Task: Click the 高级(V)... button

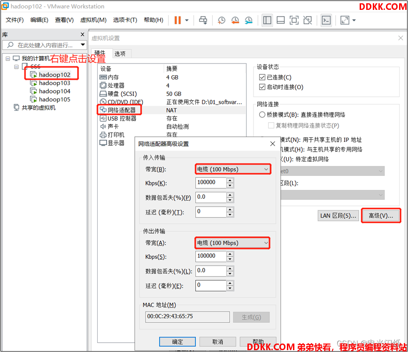Action: click(x=381, y=216)
